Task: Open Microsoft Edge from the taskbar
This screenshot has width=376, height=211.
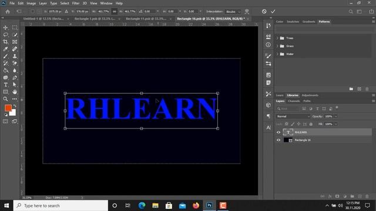Action: click(142, 206)
